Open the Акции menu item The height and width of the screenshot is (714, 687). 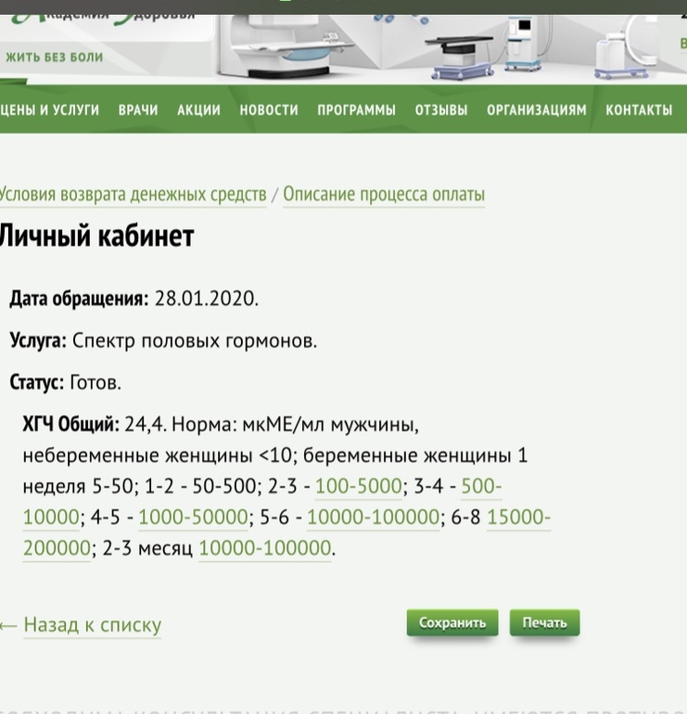pyautogui.click(x=198, y=109)
